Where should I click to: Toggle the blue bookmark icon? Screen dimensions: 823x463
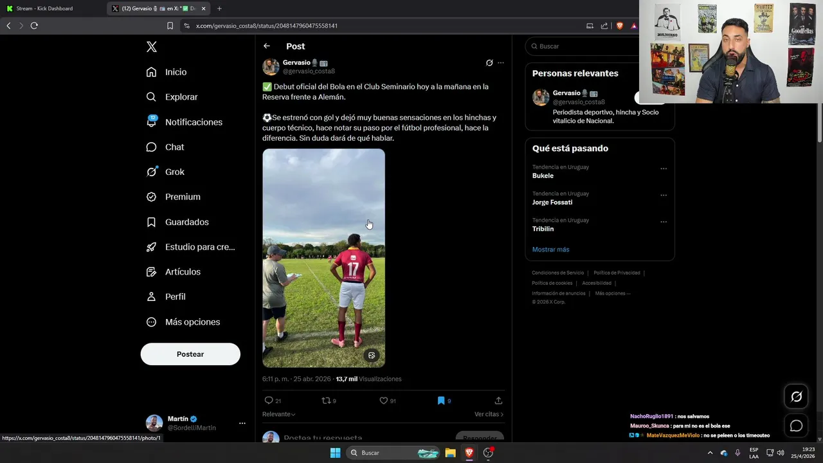(x=441, y=401)
